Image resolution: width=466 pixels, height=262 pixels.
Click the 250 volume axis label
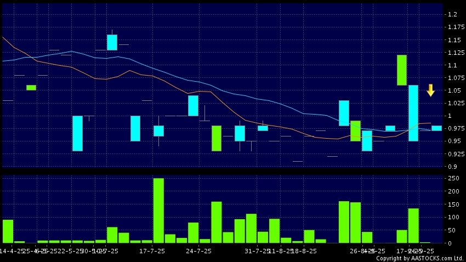point(453,179)
